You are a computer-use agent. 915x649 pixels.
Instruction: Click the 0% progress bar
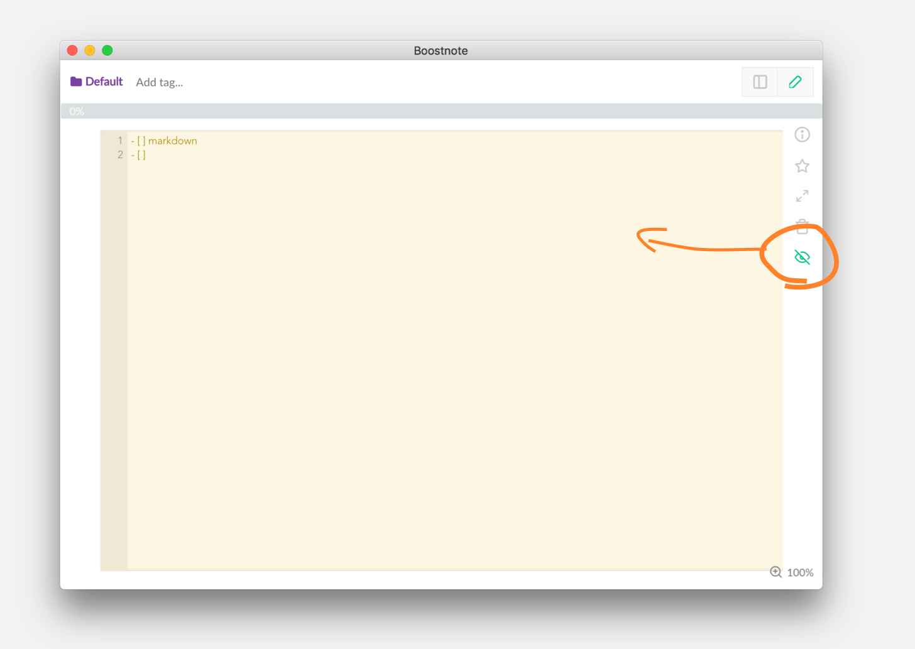click(441, 111)
